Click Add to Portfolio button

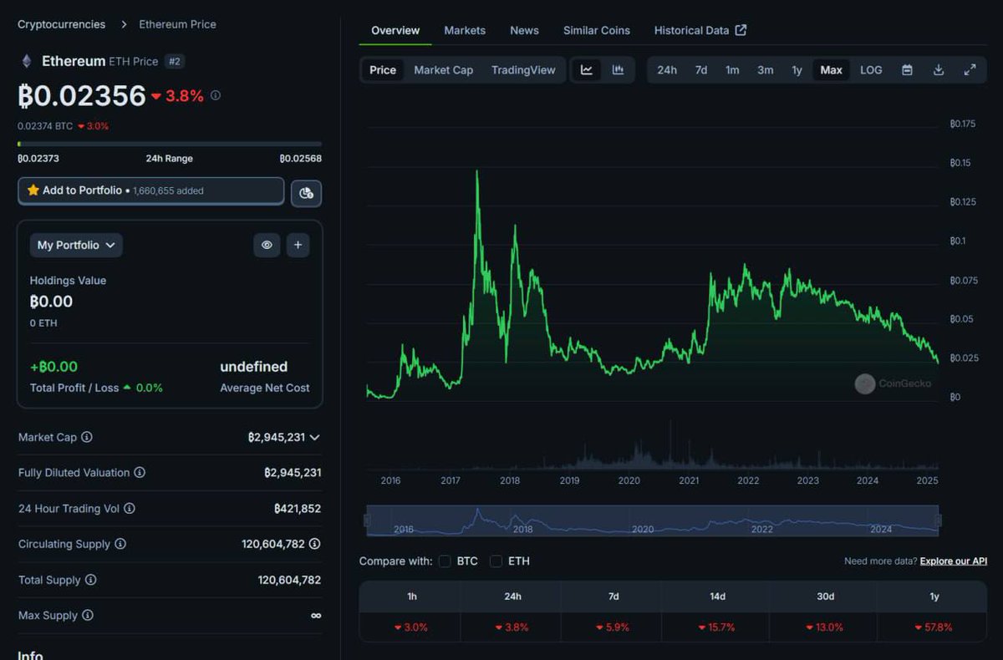click(x=150, y=190)
